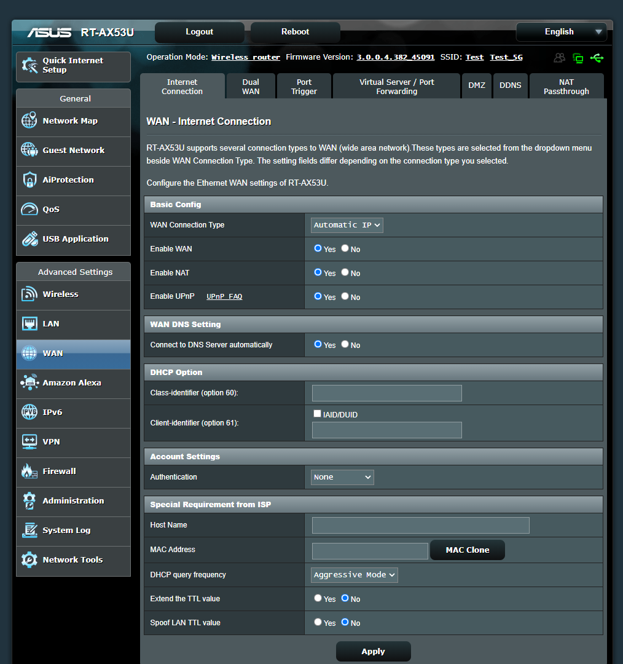Open the Network Map globe icon
The height and width of the screenshot is (664, 623).
pyautogui.click(x=29, y=121)
